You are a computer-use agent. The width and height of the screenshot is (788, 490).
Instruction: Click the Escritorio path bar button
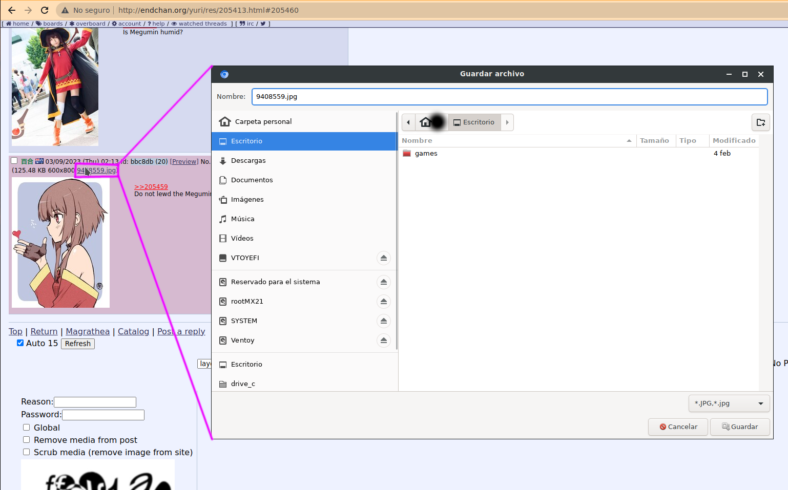pos(474,122)
